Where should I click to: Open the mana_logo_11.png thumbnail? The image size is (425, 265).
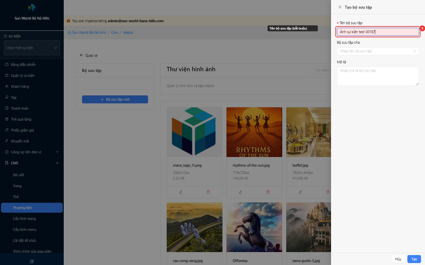(195, 132)
